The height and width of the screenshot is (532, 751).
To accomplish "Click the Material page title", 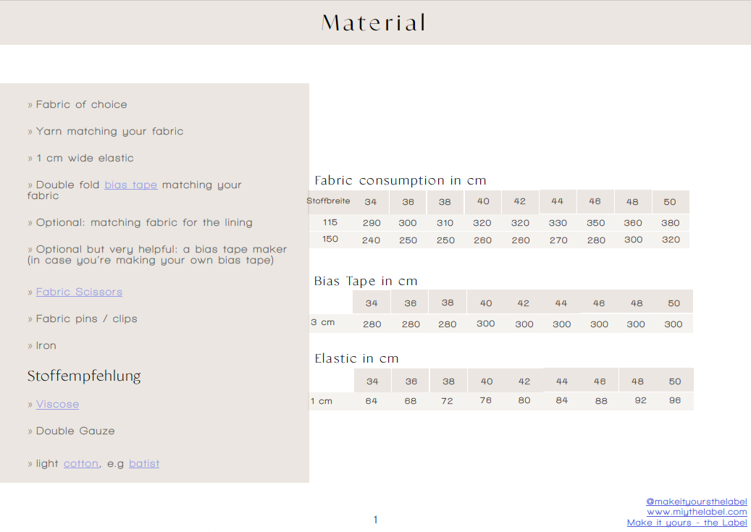I will coord(374,22).
